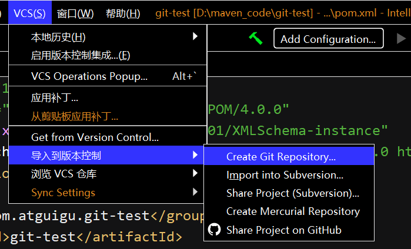
Task: Select Share Project (Subversion)
Action: [292, 193]
